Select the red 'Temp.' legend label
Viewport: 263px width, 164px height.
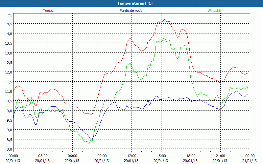[48, 10]
